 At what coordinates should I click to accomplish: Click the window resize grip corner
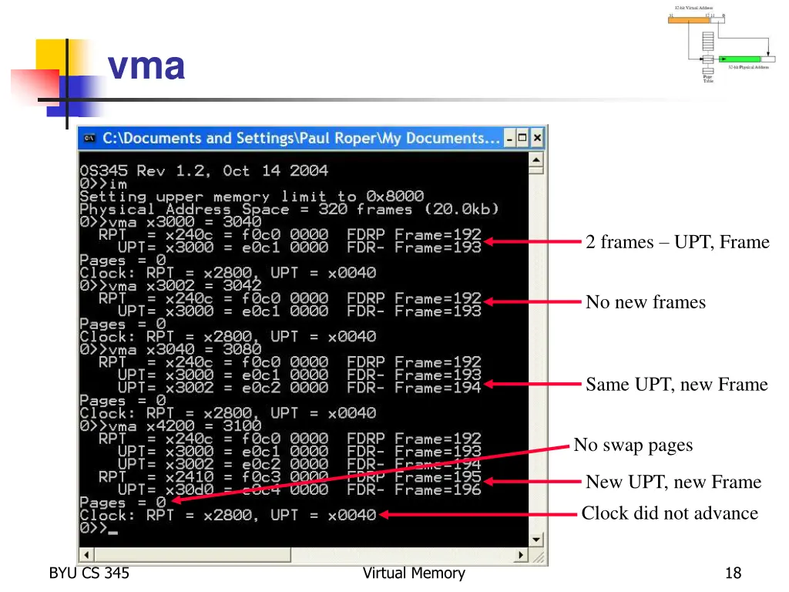tap(538, 557)
